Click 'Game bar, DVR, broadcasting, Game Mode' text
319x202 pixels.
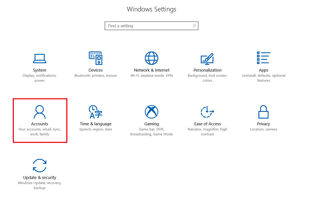click(152, 132)
